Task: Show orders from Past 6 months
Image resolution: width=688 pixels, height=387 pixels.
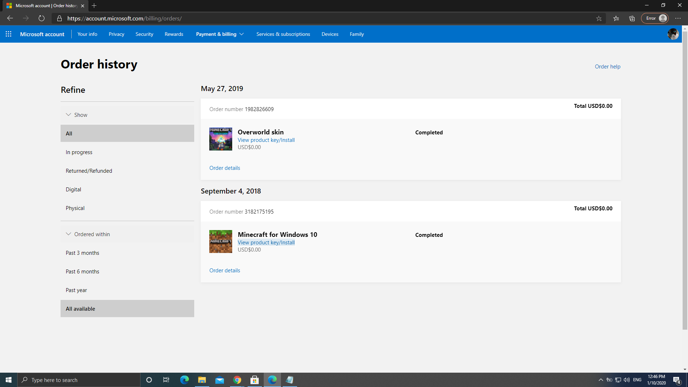Action: tap(127, 271)
